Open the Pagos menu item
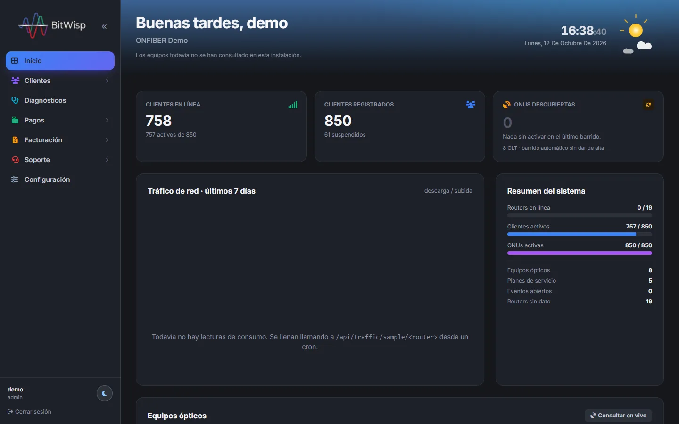The image size is (679, 424). coord(60,120)
